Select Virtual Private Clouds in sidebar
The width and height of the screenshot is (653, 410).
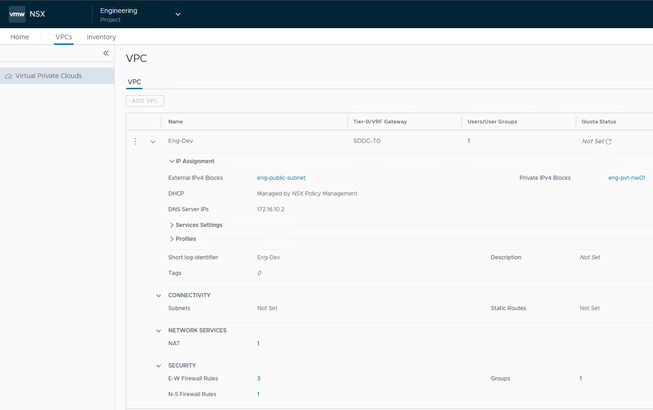point(49,76)
